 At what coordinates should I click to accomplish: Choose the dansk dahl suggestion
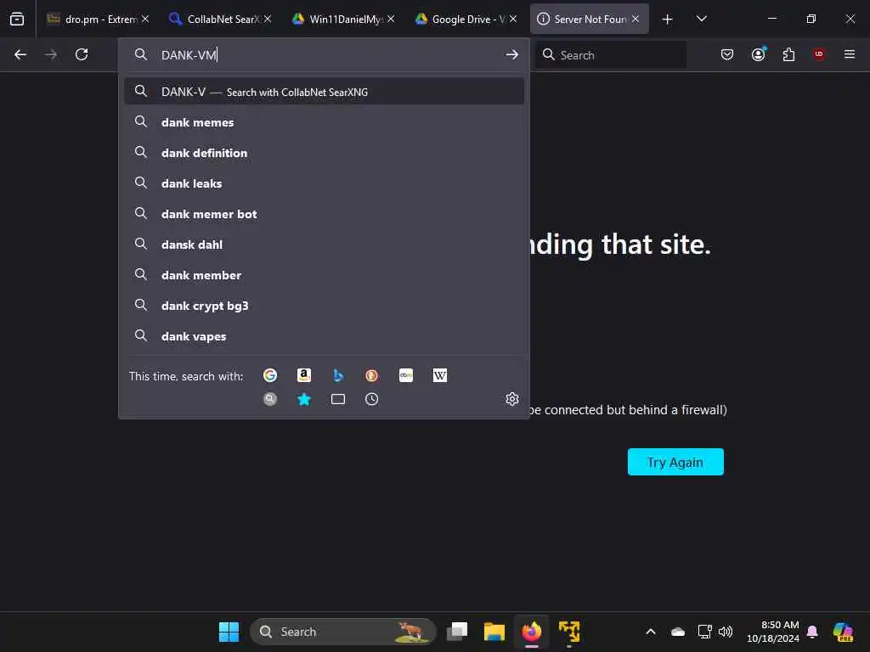click(324, 244)
